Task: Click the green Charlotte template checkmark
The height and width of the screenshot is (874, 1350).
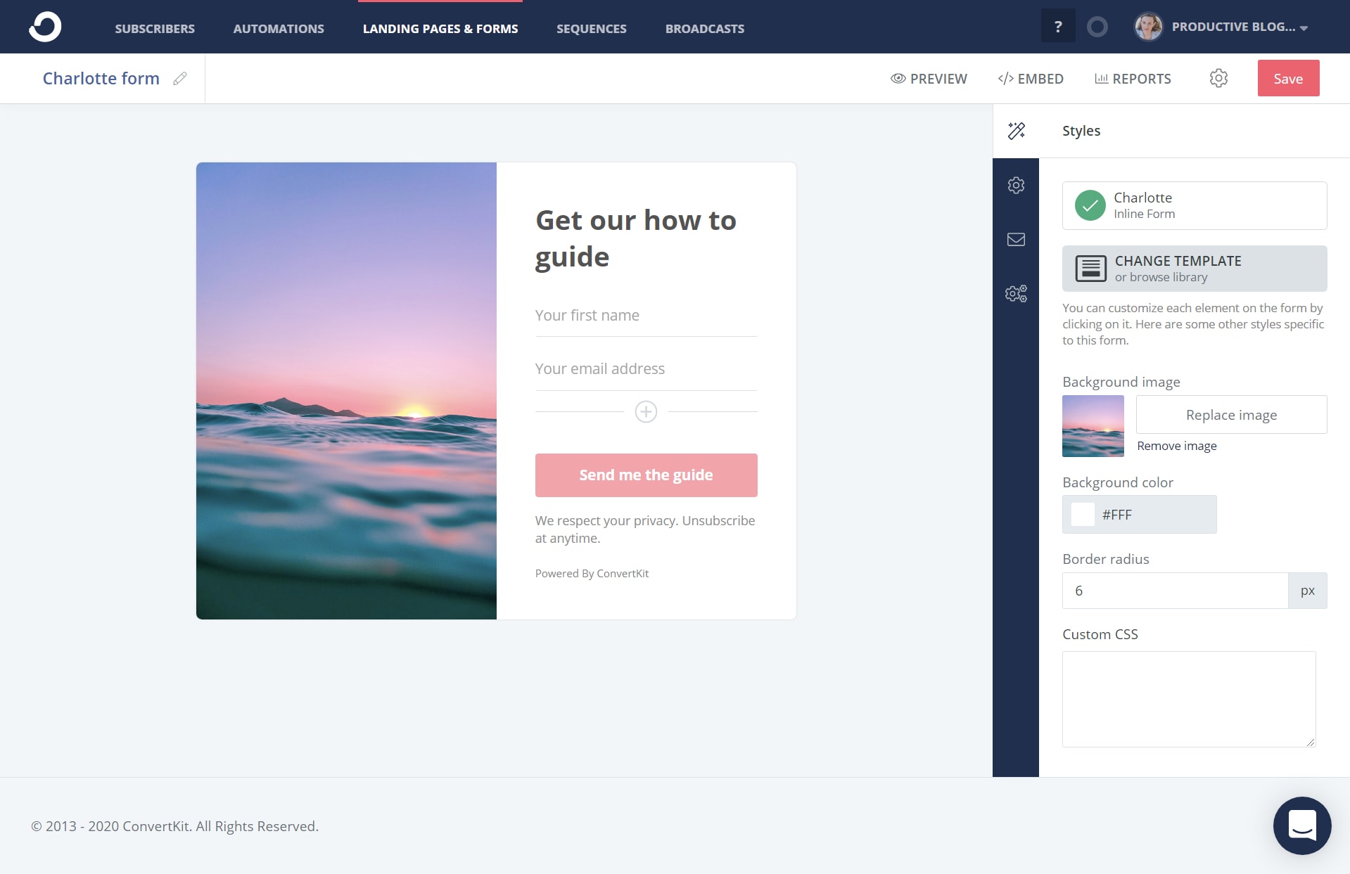Action: tap(1090, 205)
